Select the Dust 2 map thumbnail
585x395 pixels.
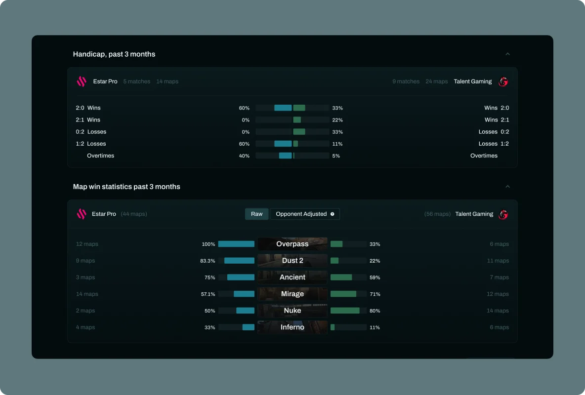point(292,260)
